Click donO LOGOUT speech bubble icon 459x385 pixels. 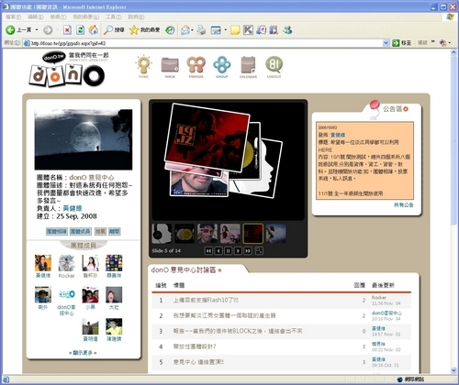tap(274, 66)
